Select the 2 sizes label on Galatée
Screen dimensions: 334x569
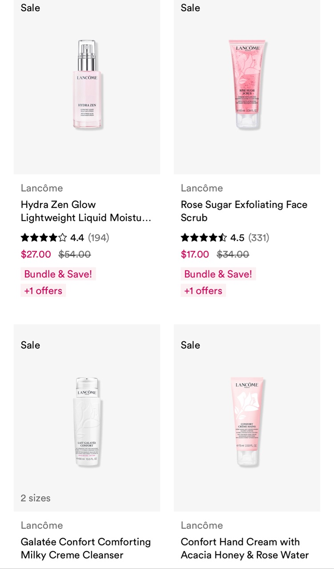[x=36, y=498]
